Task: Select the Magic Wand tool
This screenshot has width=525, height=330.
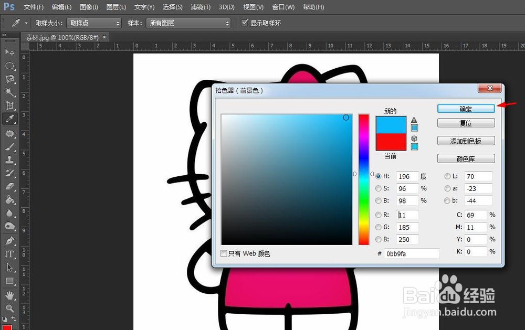Action: [9, 92]
